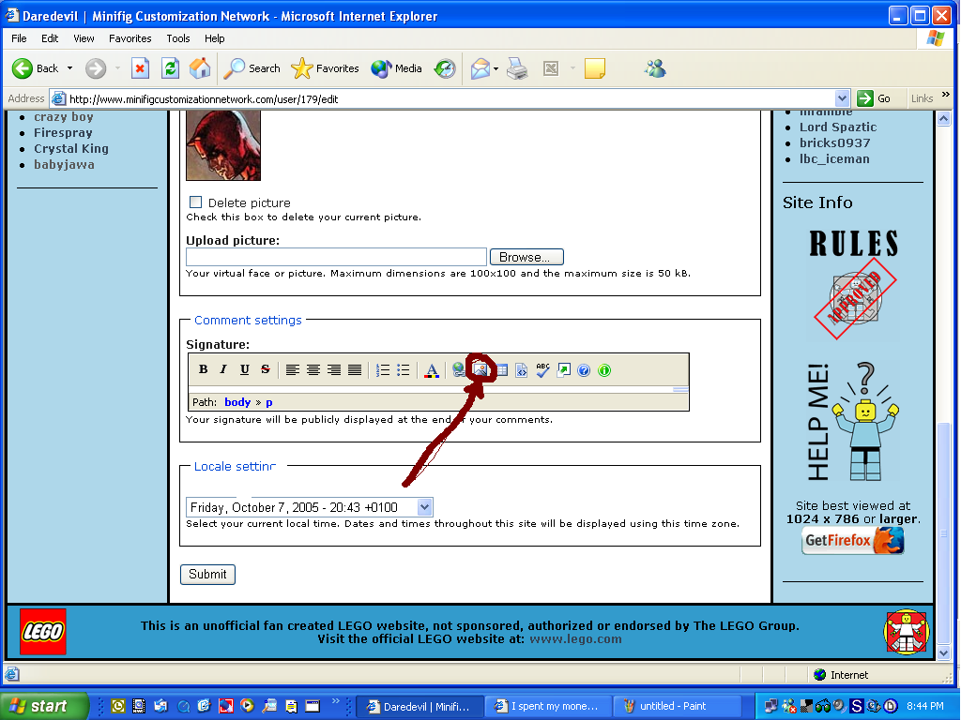Open the Edit menu
961x720 pixels.
click(x=50, y=37)
